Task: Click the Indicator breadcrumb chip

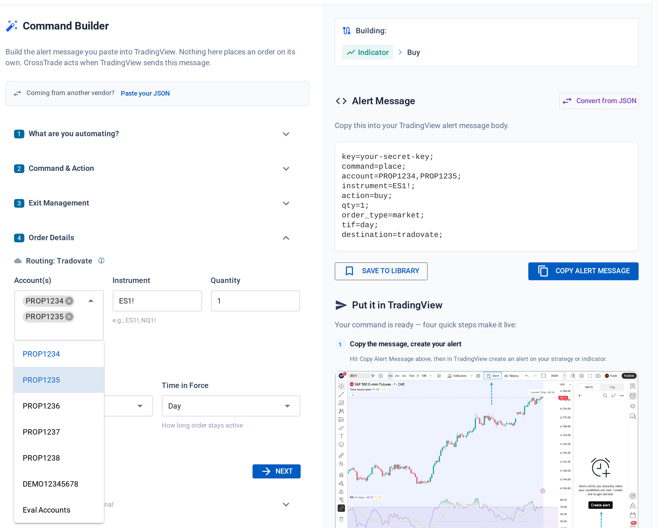Action: (x=367, y=53)
